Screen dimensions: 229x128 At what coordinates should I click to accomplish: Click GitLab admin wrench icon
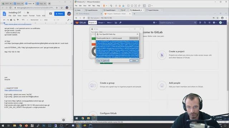point(121,22)
